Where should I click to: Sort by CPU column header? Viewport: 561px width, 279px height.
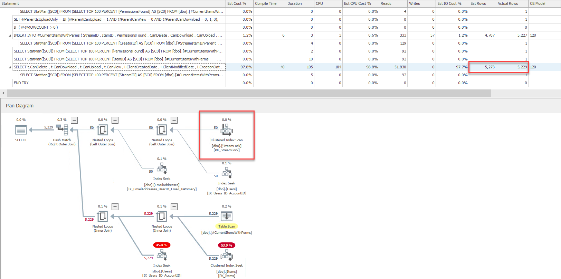tap(328, 3)
